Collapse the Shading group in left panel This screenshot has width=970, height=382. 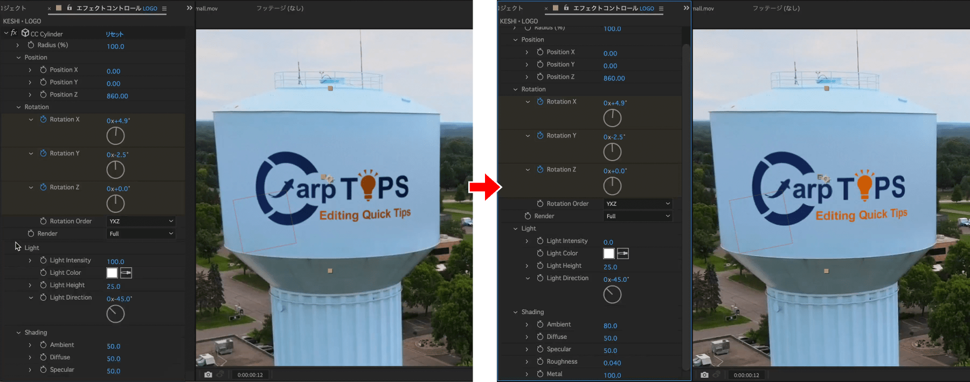pyautogui.click(x=18, y=332)
